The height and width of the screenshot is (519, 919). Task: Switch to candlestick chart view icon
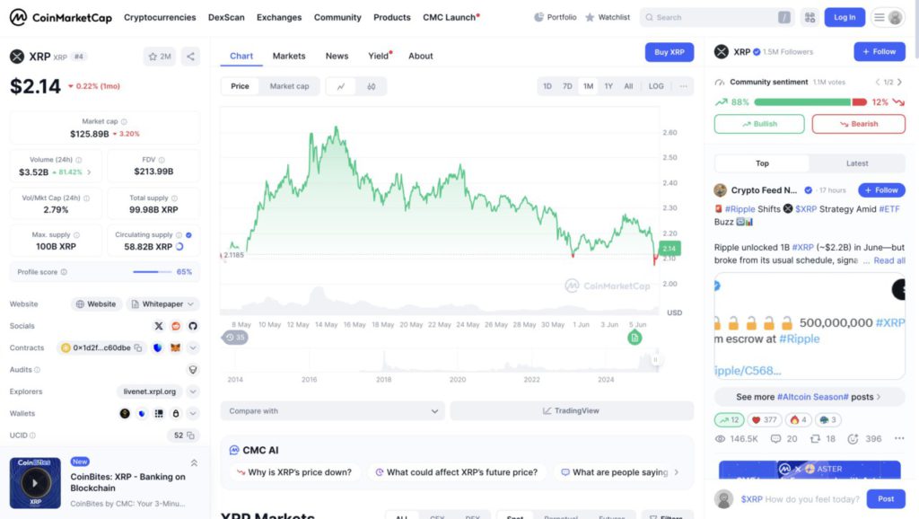pos(371,86)
